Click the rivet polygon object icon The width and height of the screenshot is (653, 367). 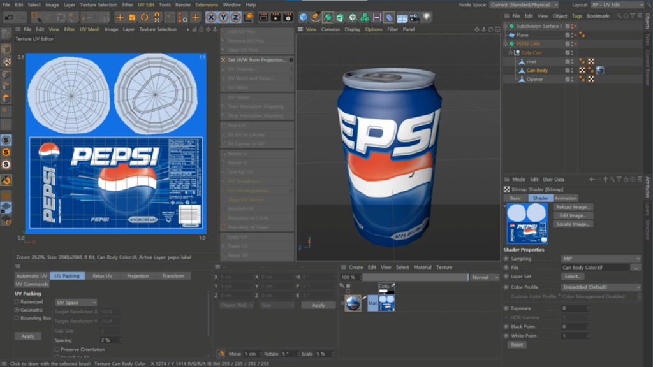click(x=522, y=62)
